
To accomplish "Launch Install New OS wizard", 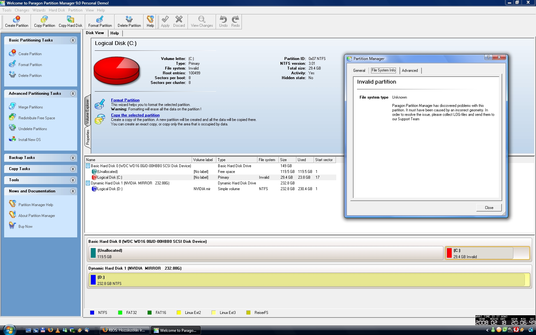I will [29, 140].
